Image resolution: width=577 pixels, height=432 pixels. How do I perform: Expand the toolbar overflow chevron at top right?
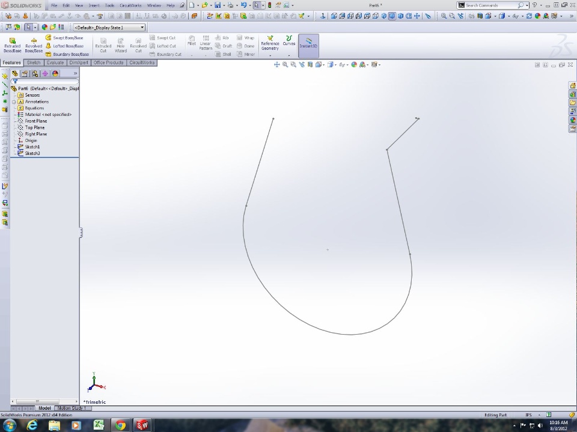click(572, 16)
